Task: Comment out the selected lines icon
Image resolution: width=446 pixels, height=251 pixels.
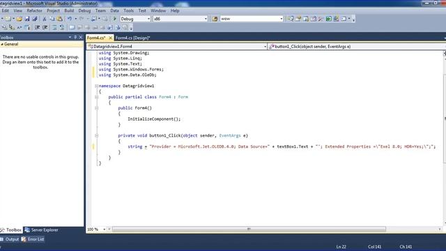Action: point(54,27)
